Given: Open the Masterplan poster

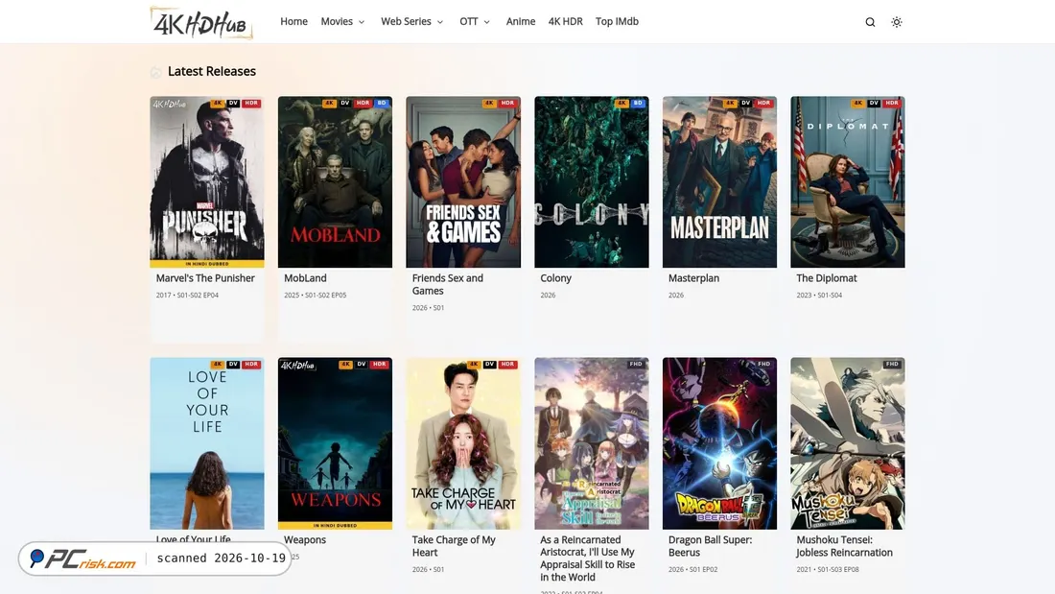Looking at the screenshot, I should coord(719,181).
